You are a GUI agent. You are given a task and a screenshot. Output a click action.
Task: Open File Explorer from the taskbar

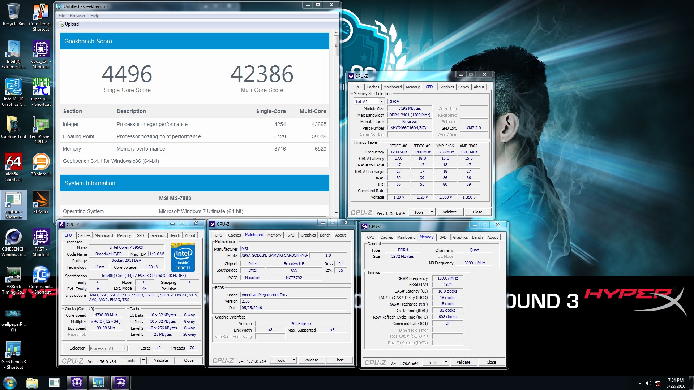point(32,383)
